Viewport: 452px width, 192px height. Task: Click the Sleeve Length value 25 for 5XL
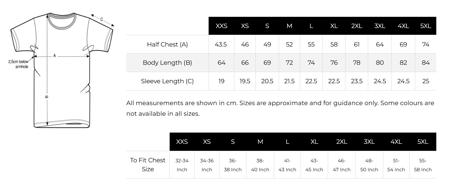[x=426, y=81]
